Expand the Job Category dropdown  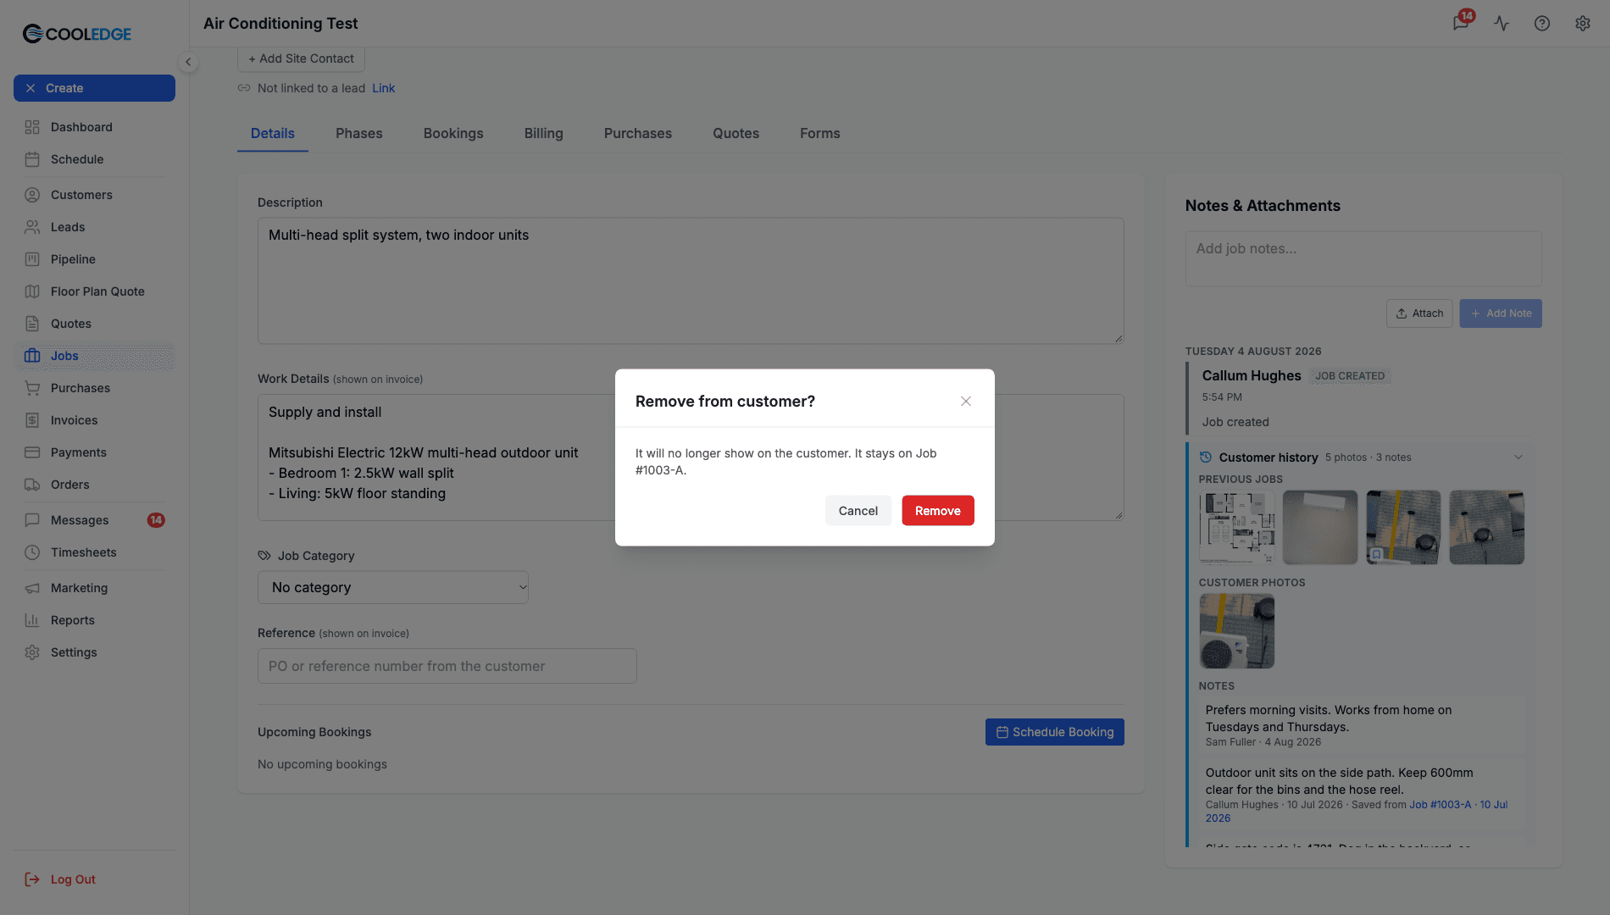pos(393,587)
